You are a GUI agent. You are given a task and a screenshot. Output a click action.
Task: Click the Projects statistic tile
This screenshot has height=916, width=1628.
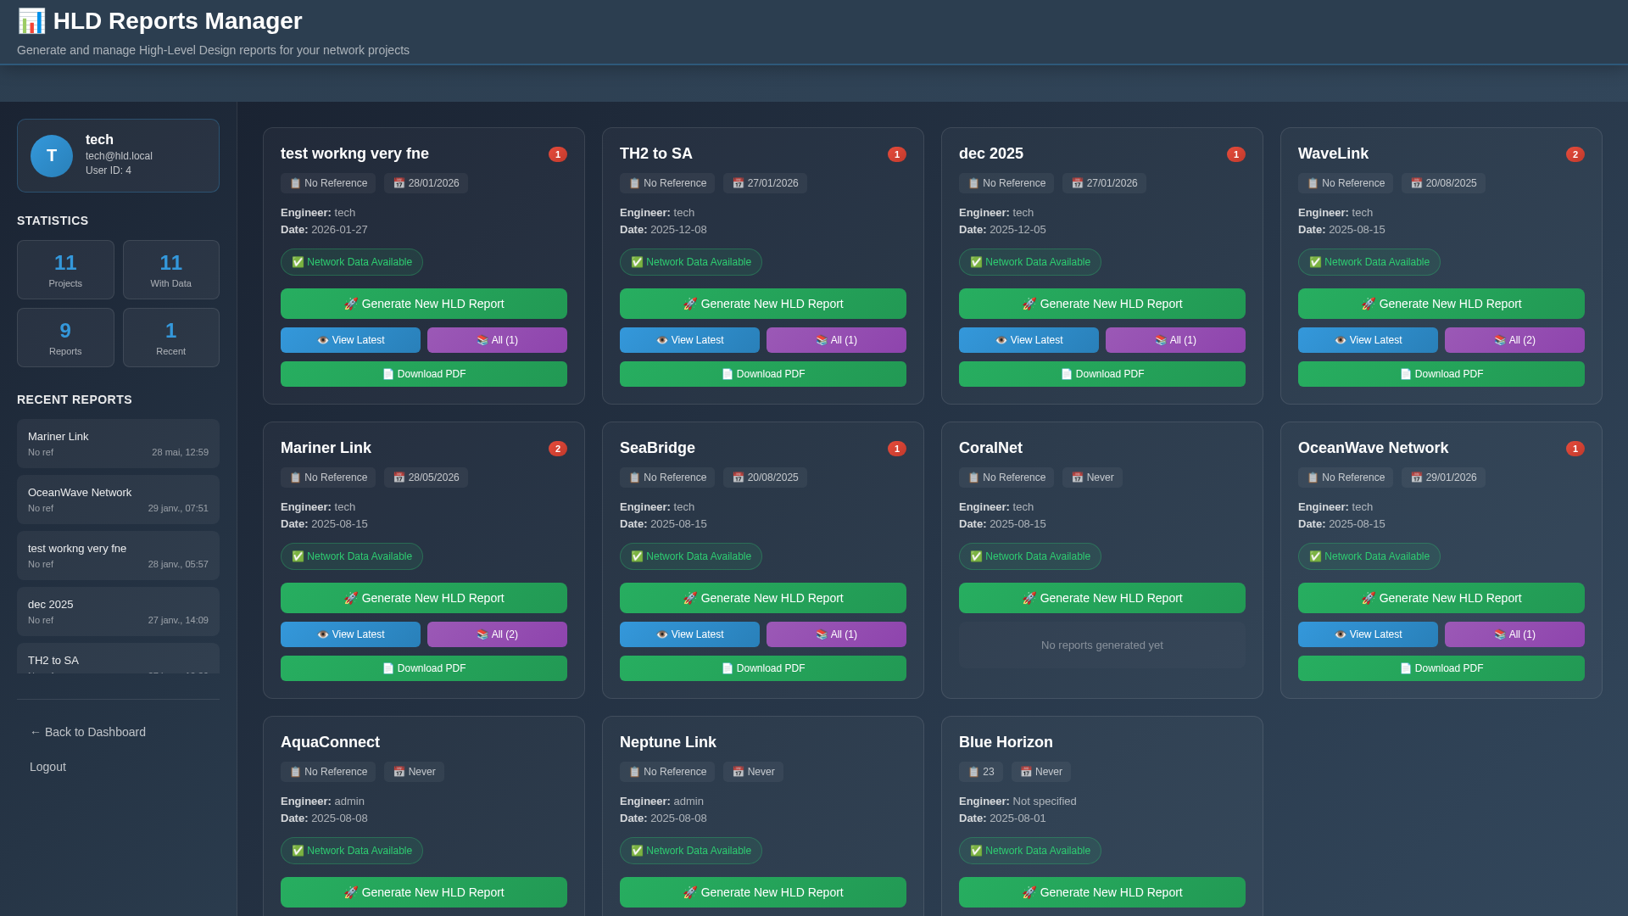click(x=65, y=270)
